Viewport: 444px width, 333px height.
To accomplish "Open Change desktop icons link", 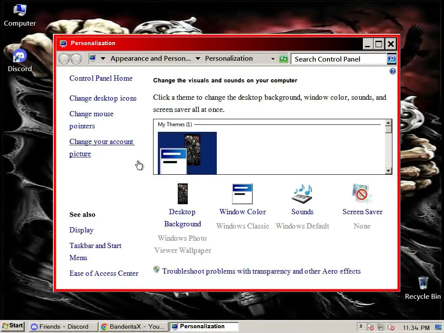I will click(x=103, y=98).
